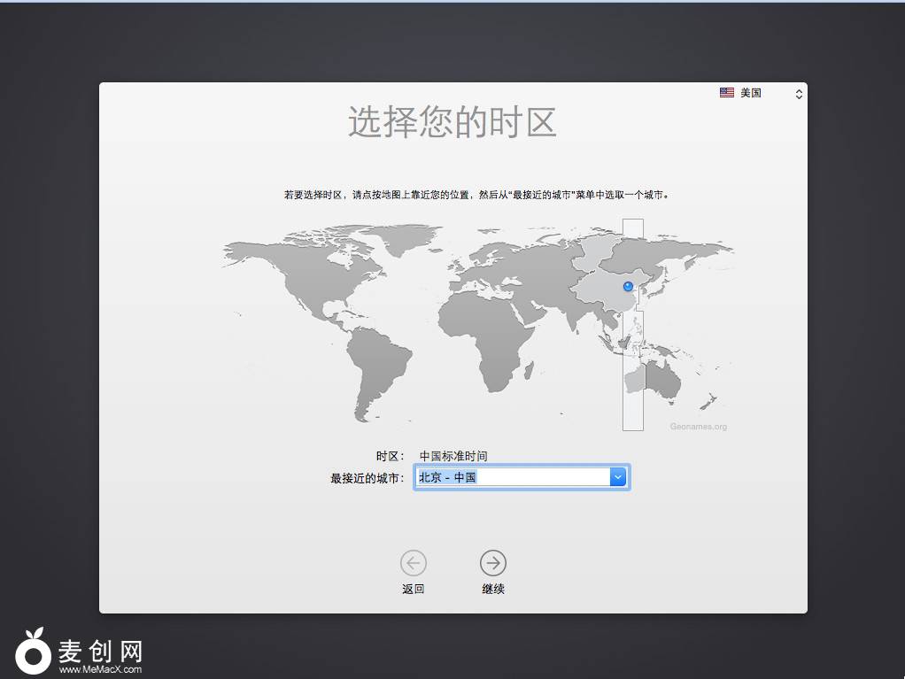Image resolution: width=905 pixels, height=679 pixels.
Task: Expand the 美国 input source menu arrows
Action: coord(799,93)
